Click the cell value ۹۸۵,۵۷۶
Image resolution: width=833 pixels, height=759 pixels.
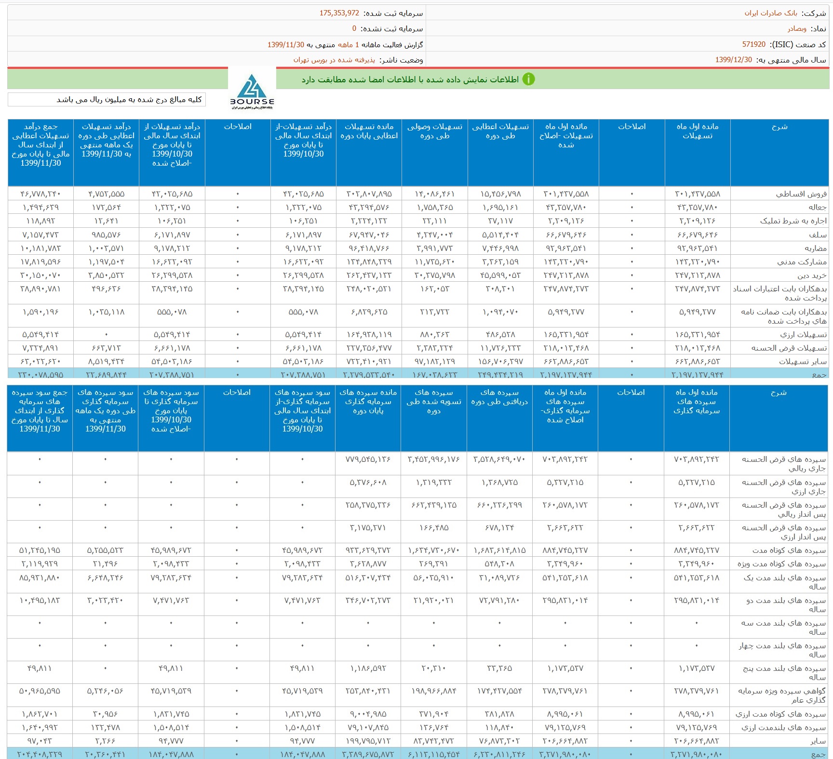tap(107, 235)
